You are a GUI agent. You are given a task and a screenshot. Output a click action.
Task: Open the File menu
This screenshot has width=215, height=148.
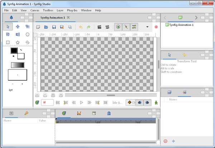[6, 10]
